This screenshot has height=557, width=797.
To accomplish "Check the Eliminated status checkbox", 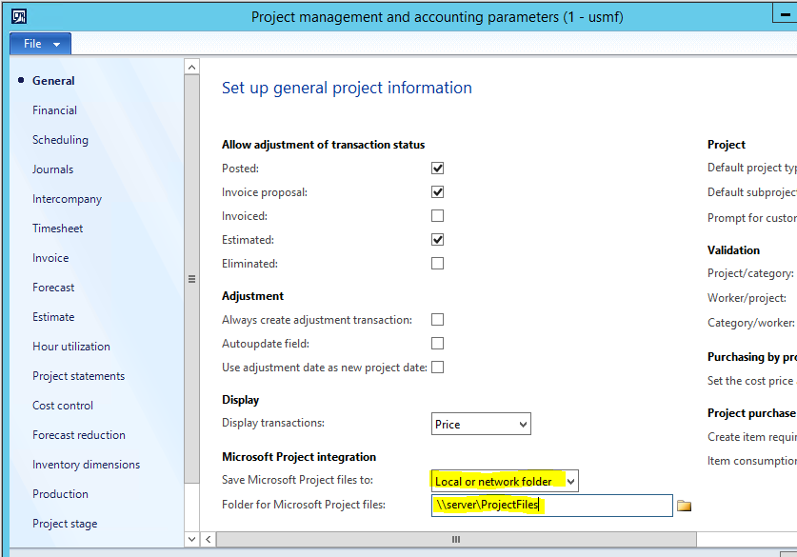I will (x=437, y=264).
